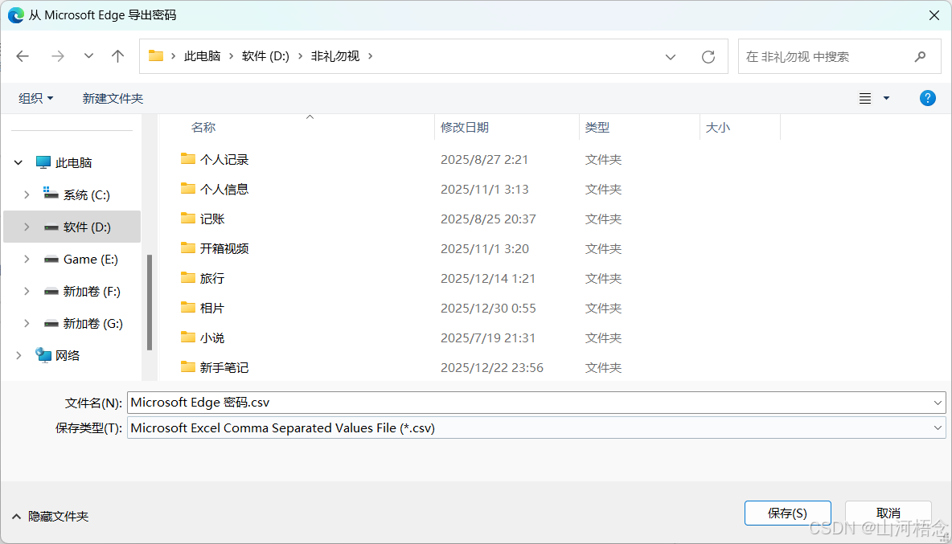Image resolution: width=952 pixels, height=544 pixels.
Task: Select Game (E:) drive
Action: [91, 259]
